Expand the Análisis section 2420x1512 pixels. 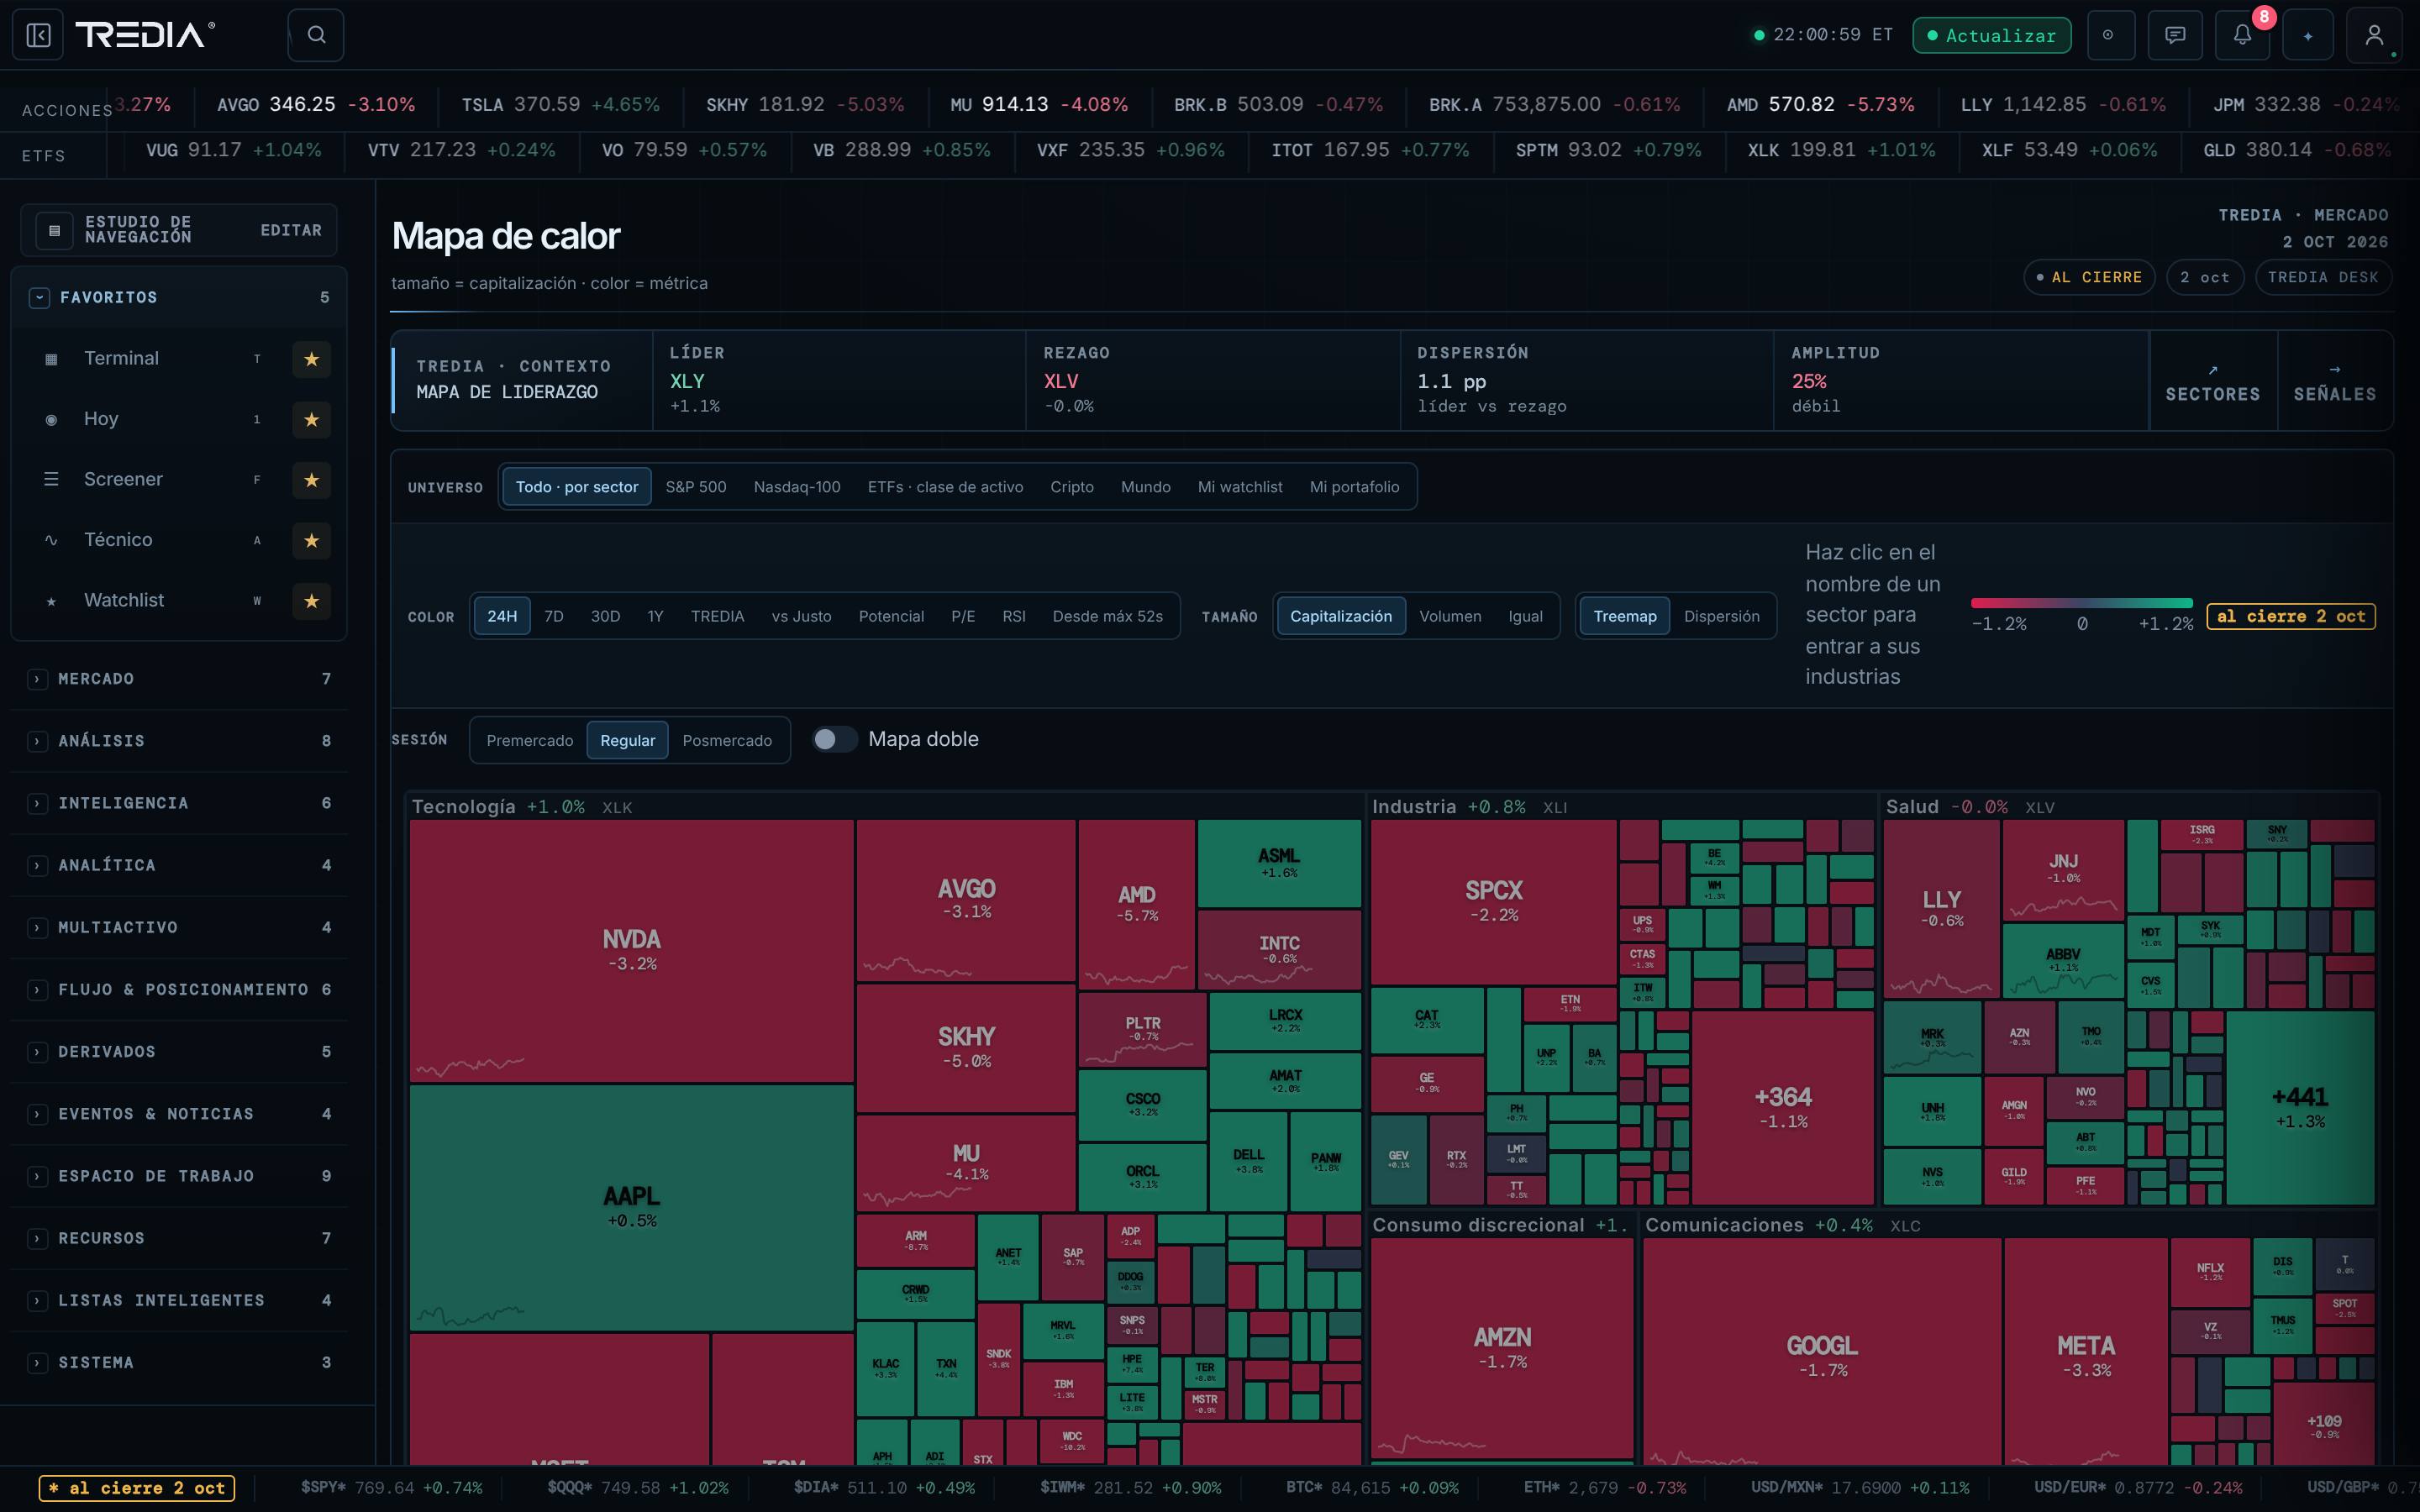point(179,741)
